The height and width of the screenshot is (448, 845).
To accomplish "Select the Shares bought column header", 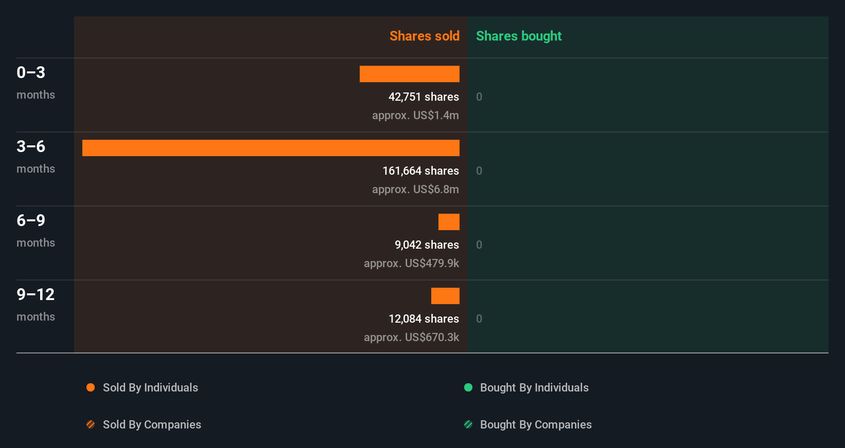I will click(518, 36).
